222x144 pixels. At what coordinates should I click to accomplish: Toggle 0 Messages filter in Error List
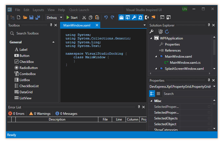coord(66,114)
